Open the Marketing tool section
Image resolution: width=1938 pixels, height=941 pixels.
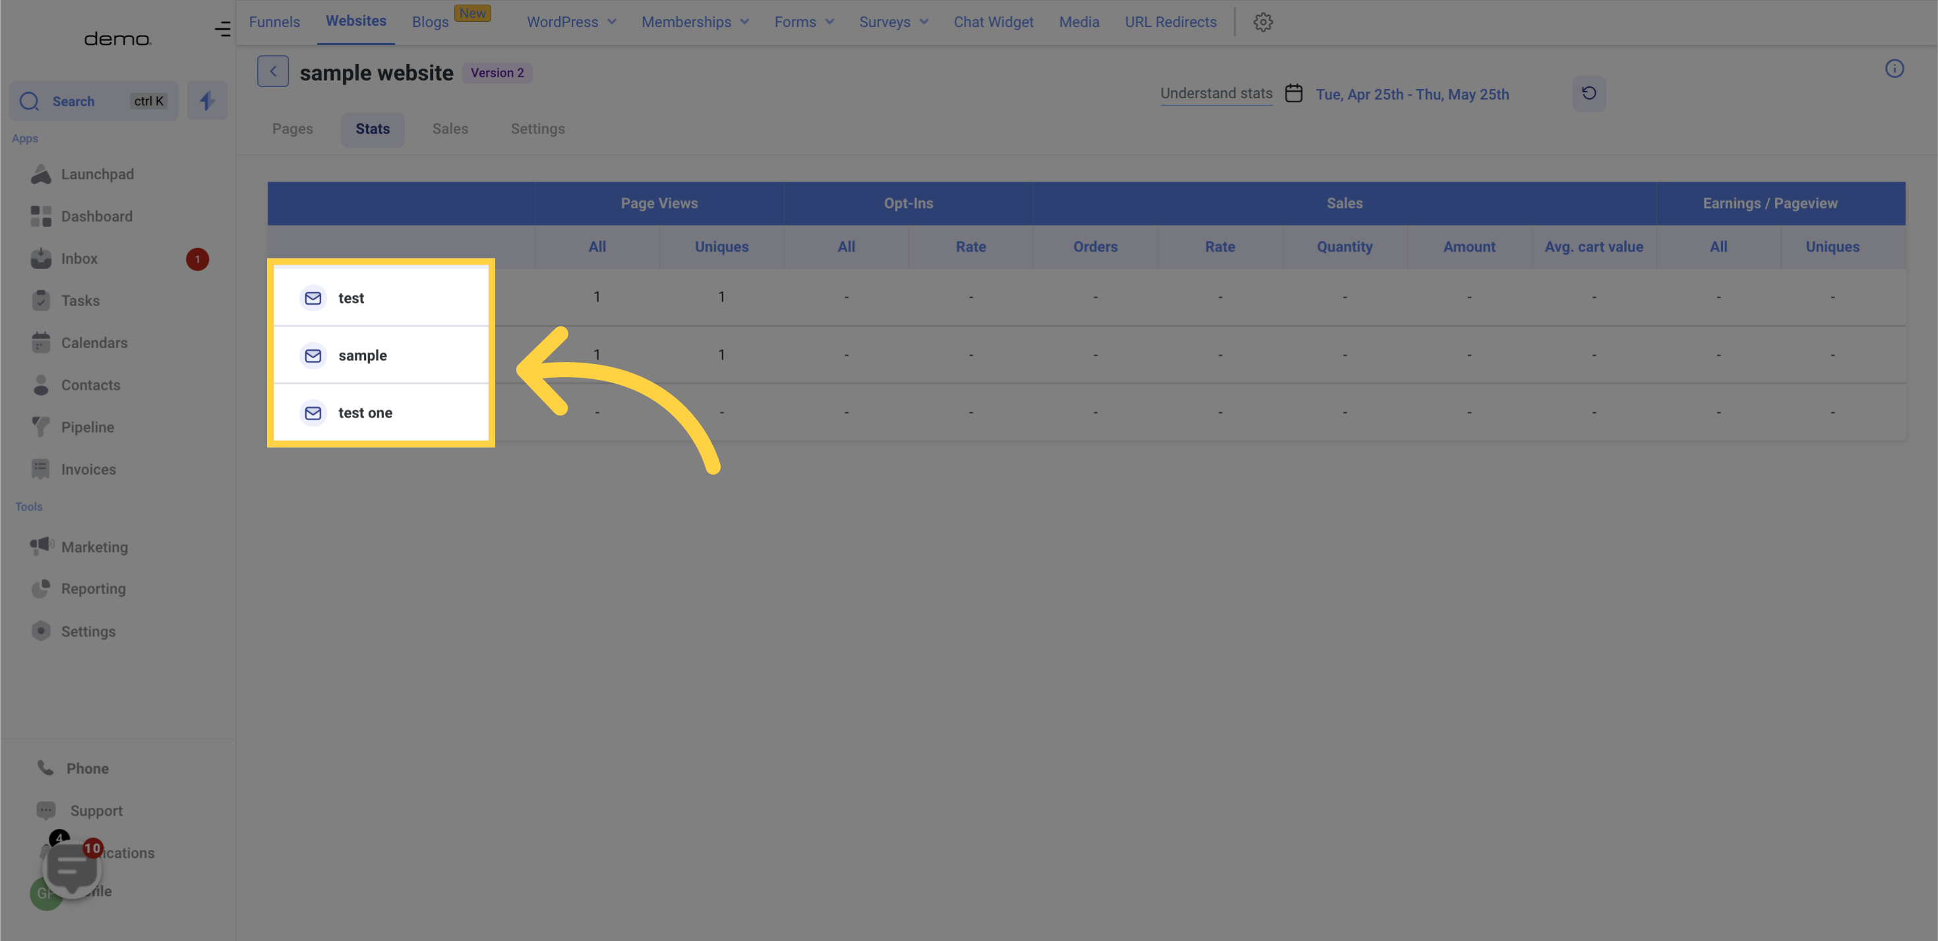coord(94,547)
